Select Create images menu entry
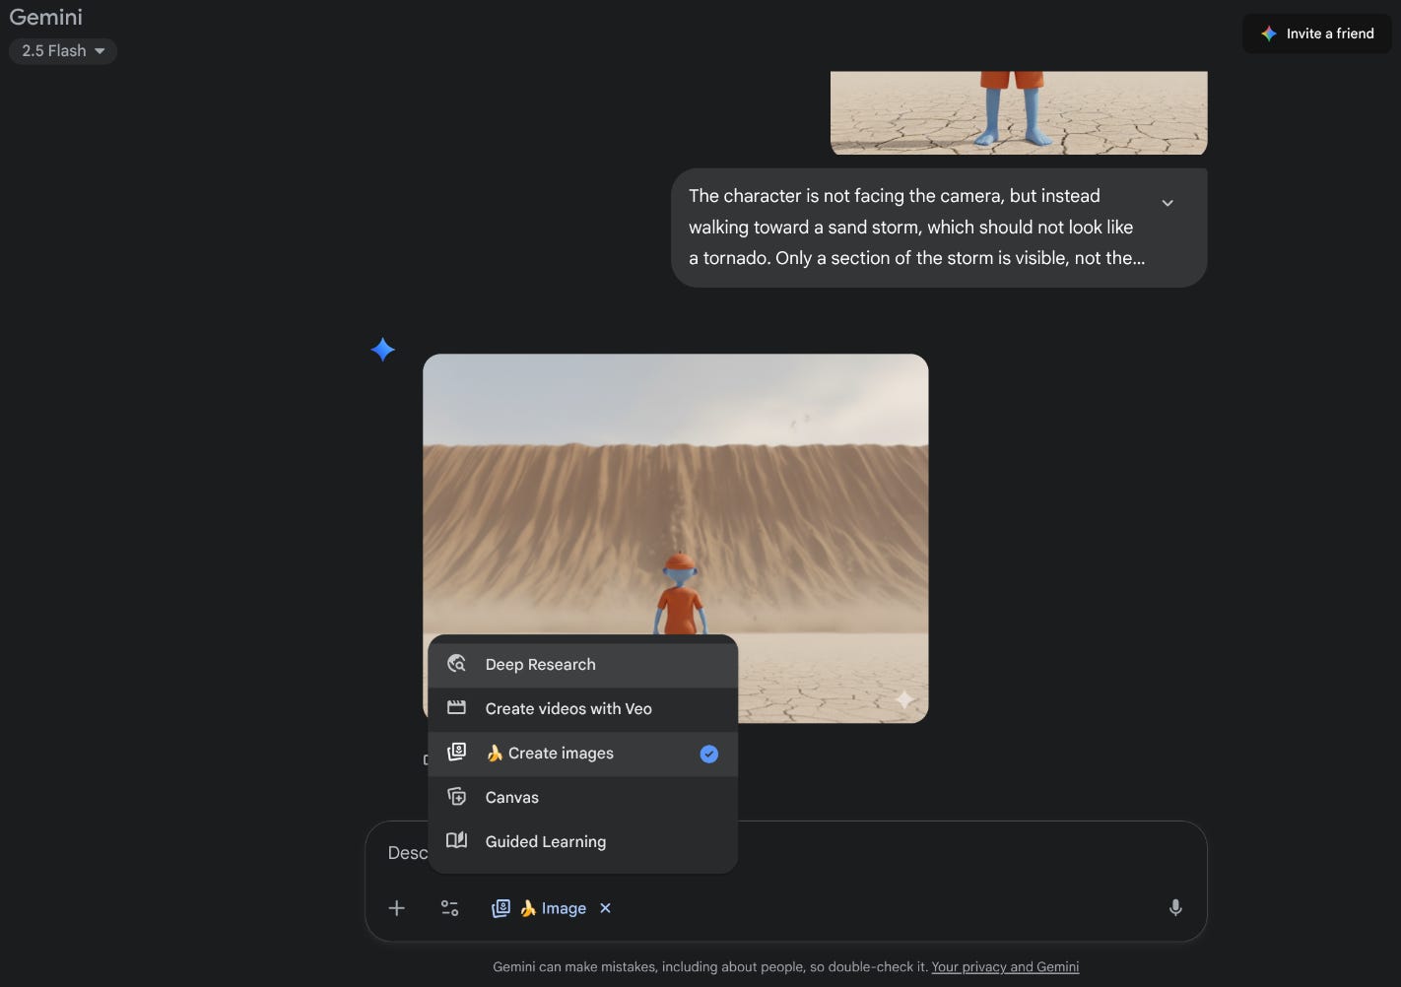The height and width of the screenshot is (987, 1401). tap(583, 754)
